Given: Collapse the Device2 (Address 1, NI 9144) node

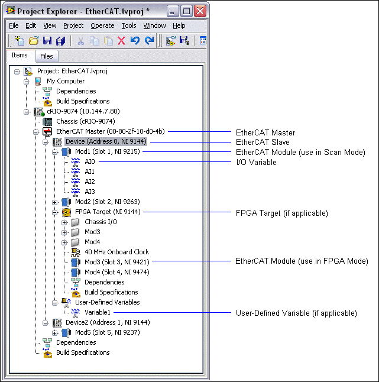Looking at the screenshot, I should point(46,323).
